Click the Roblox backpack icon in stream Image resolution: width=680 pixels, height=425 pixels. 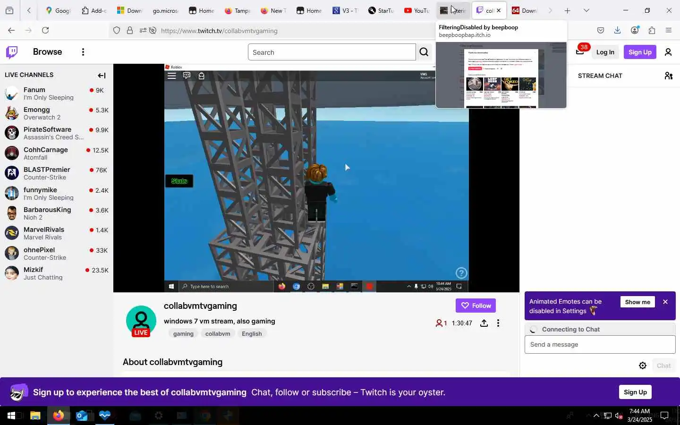202,76
